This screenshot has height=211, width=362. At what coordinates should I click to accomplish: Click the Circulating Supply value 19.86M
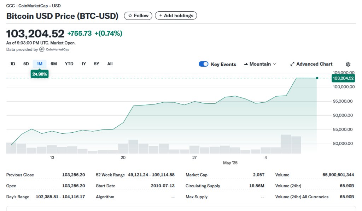(257, 186)
